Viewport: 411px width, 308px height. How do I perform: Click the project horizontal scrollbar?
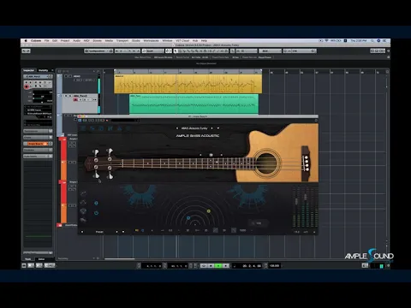120,259
